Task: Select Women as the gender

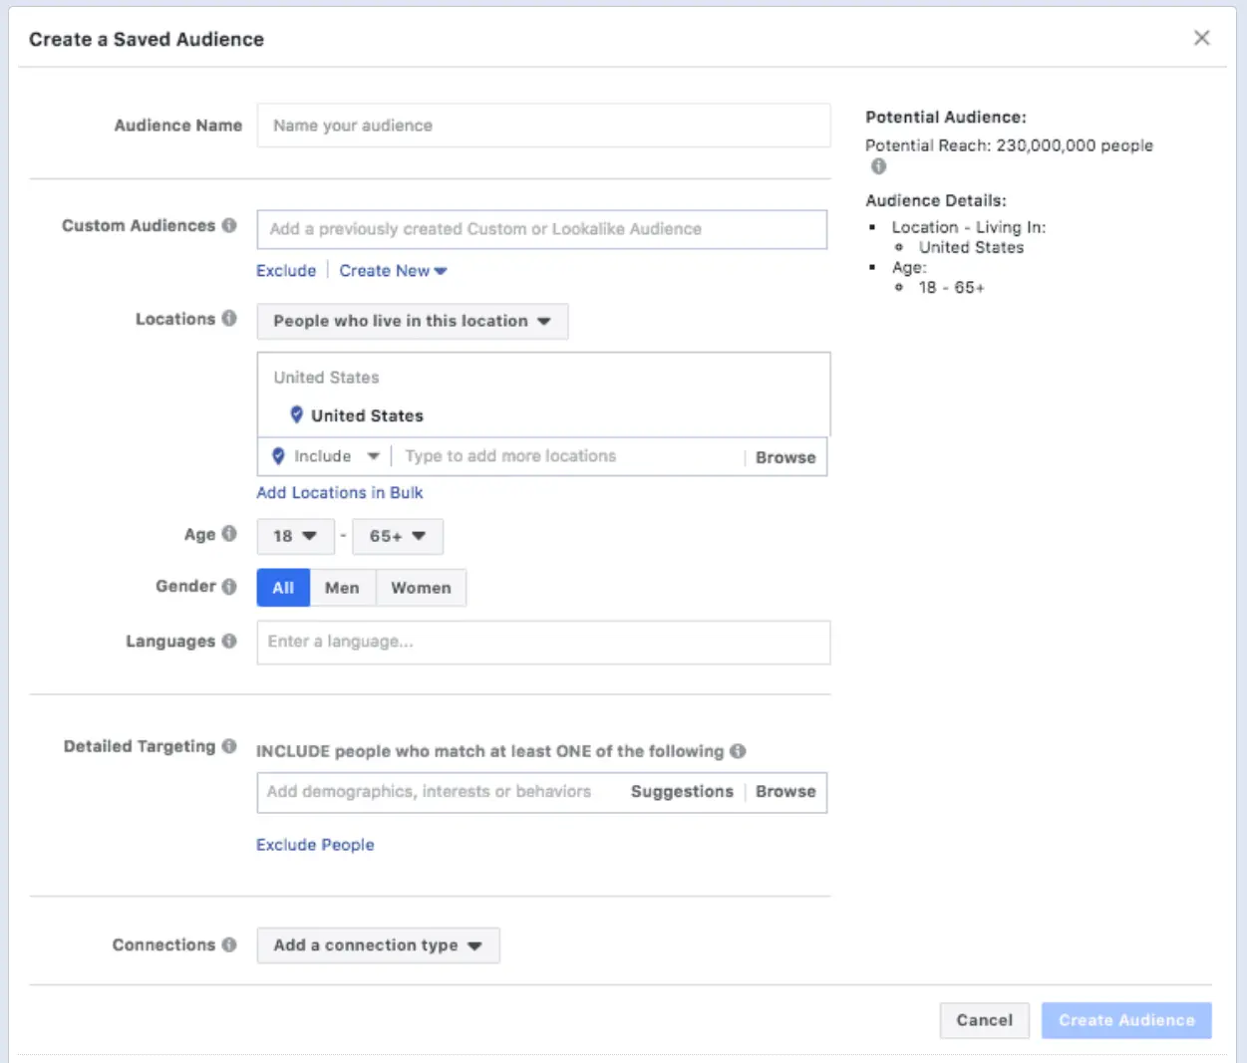Action: (x=421, y=588)
